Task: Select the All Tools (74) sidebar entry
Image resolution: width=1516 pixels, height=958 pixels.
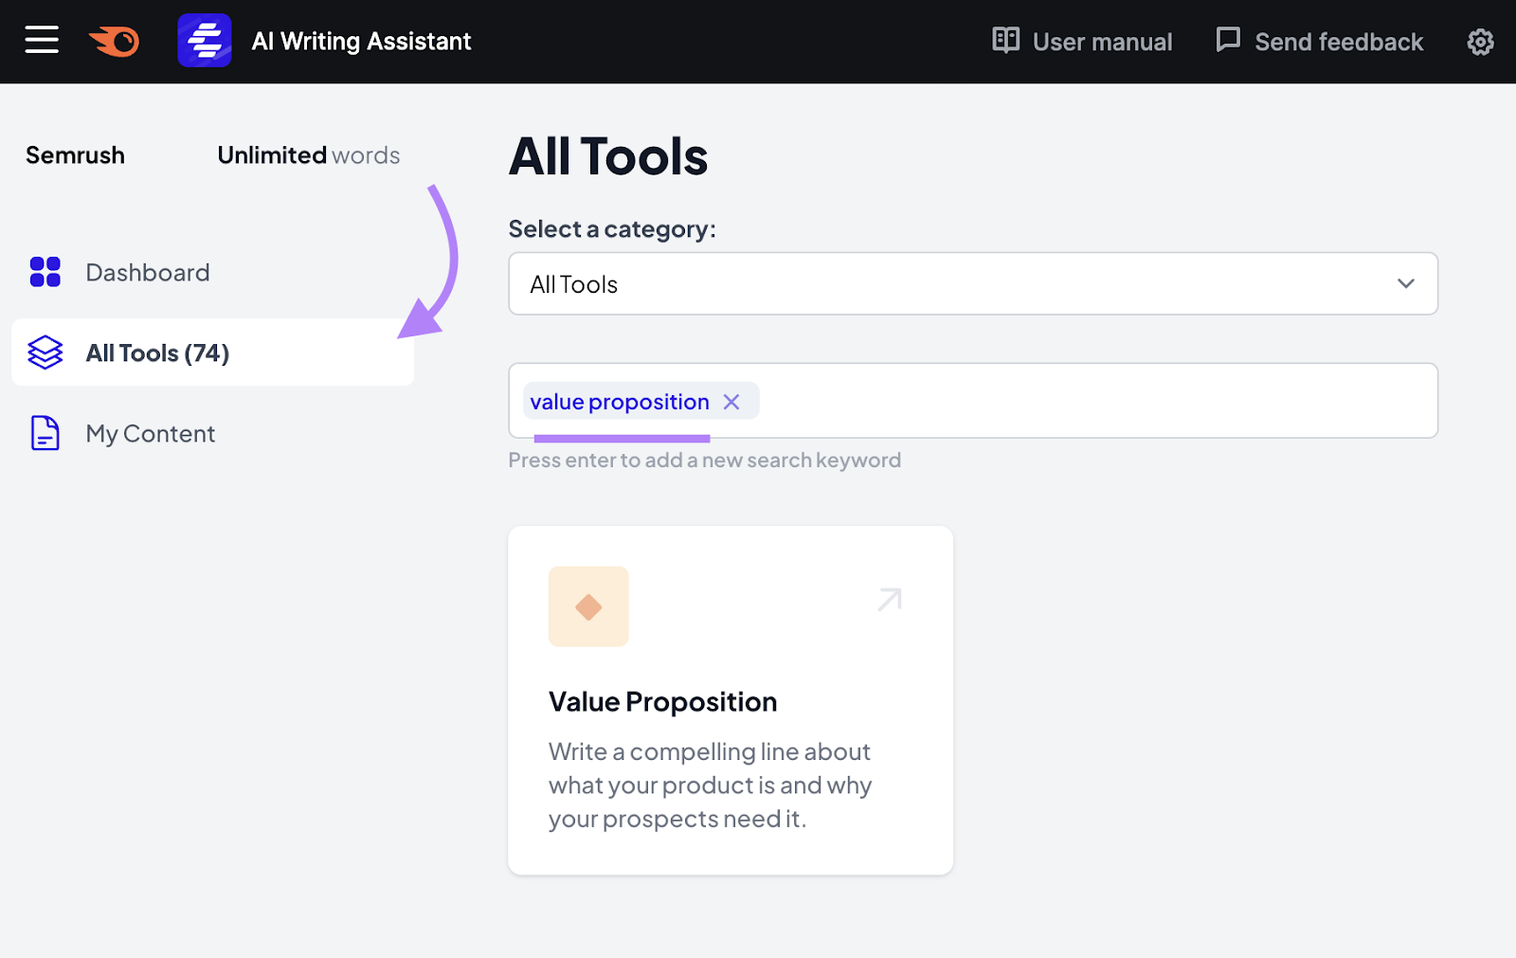Action: point(156,352)
